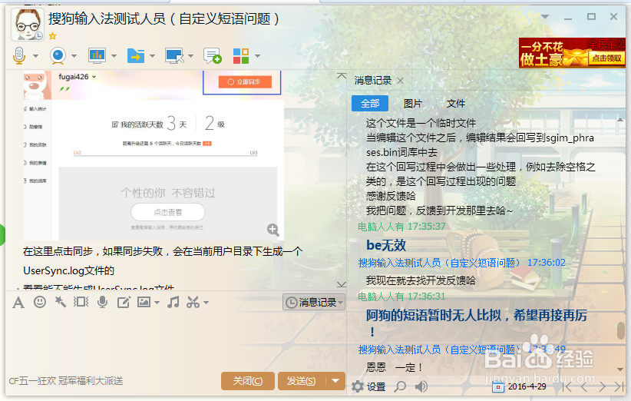Open the 一分不花做土豪 ad banner
Image resolution: width=631 pixels, height=401 pixels.
click(572, 53)
